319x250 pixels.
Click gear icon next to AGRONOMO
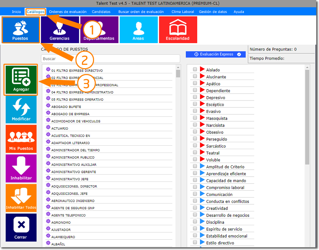[48, 221]
